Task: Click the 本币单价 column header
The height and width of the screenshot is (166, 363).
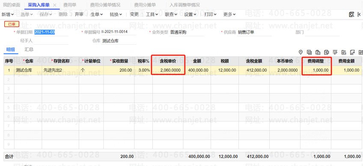Action: tap(285, 61)
